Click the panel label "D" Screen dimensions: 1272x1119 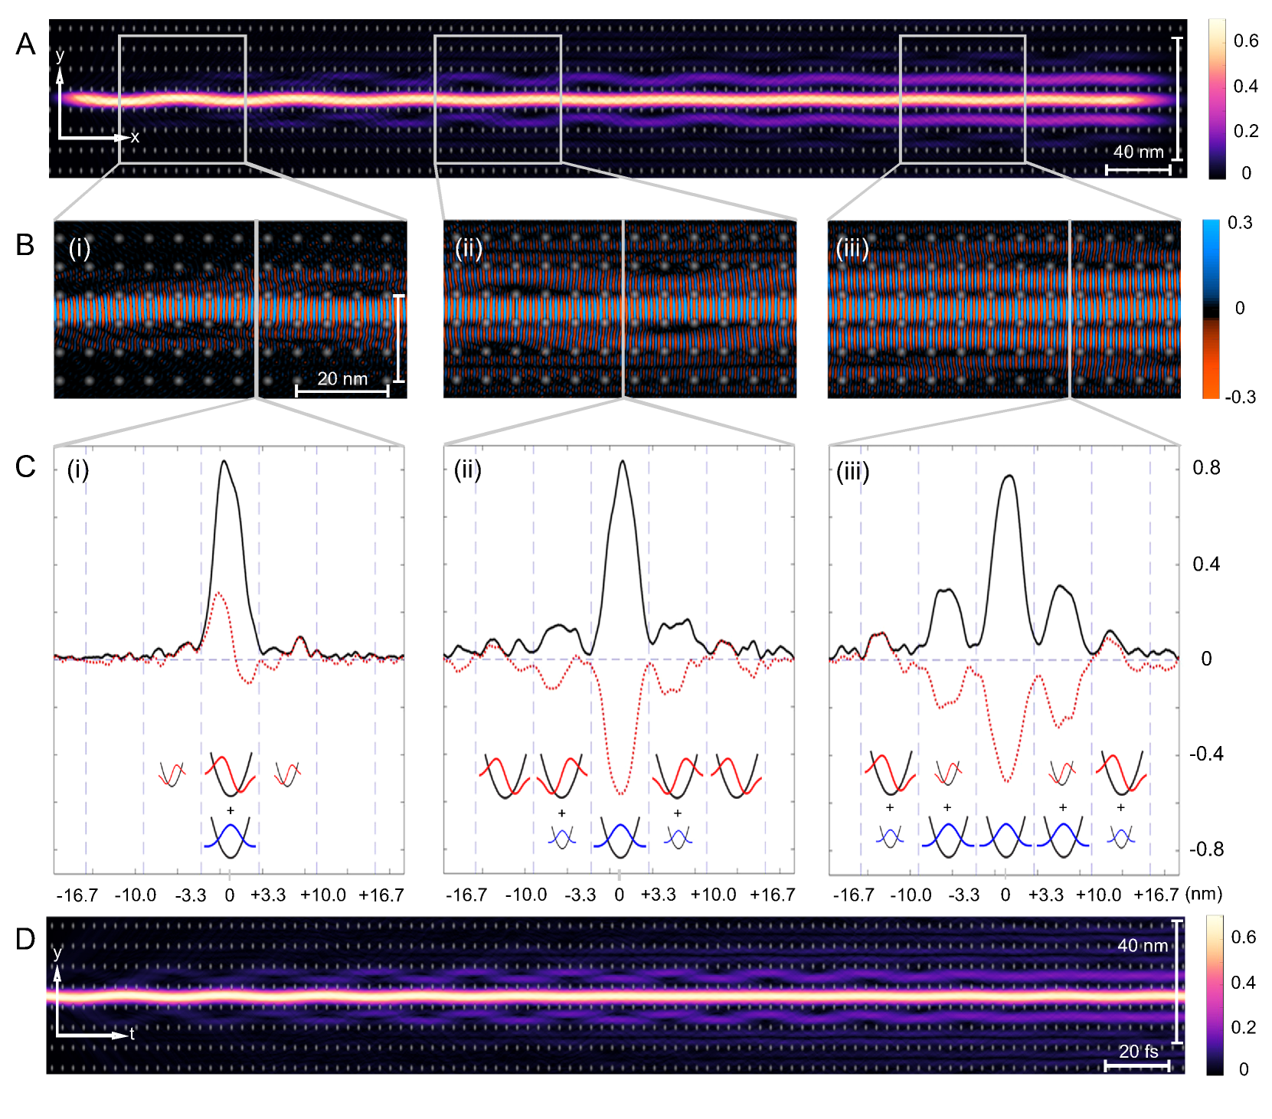point(25,939)
